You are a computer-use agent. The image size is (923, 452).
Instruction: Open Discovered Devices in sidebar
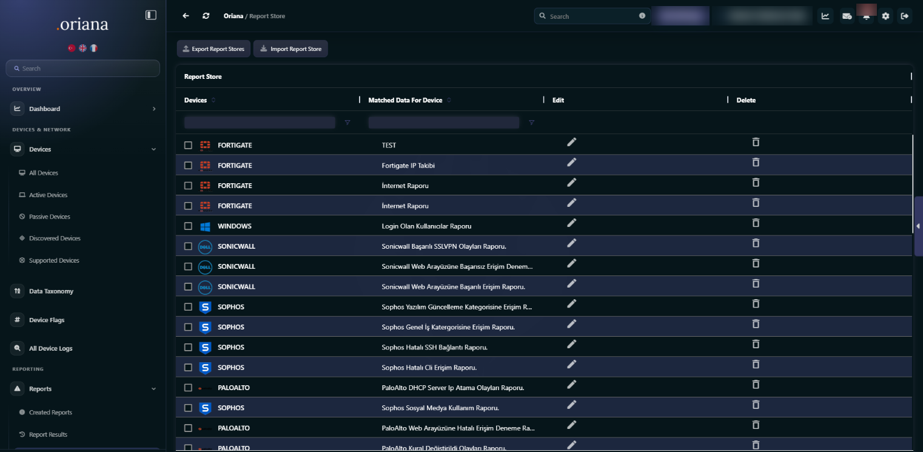(55, 238)
